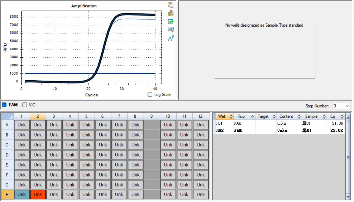
Task: Click the chart export icon with green arrow
Action: click(x=171, y=21)
